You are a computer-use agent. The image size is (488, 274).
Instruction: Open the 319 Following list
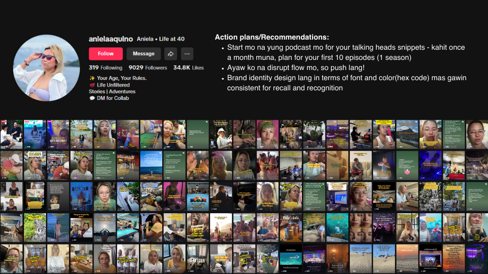[x=106, y=67]
